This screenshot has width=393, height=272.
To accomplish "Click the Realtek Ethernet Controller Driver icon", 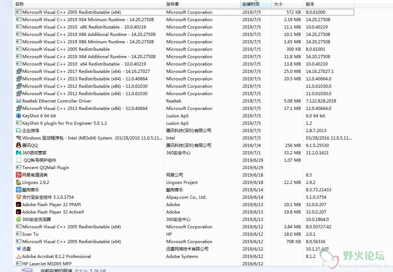I will (x=19, y=101).
